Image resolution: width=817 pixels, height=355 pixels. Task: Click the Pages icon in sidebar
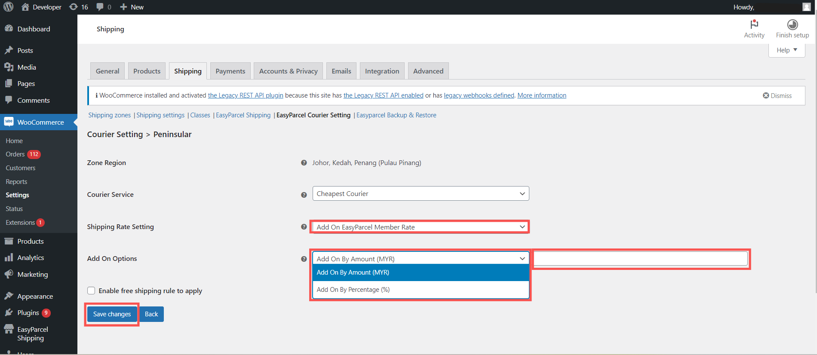tap(9, 83)
